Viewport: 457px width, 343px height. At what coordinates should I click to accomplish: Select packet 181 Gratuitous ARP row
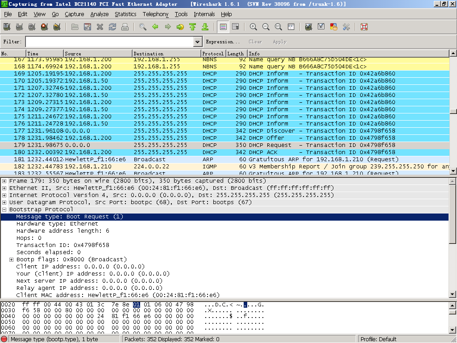point(224,159)
